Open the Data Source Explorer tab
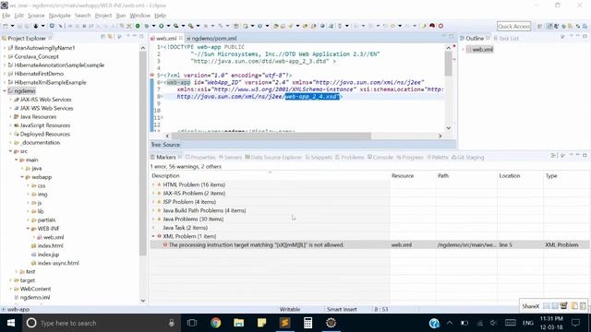591x332 pixels. (x=273, y=157)
